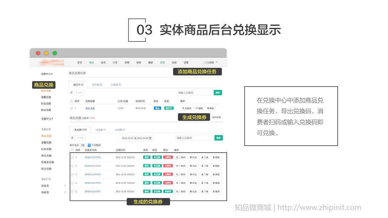Image resolution: width=388 pixels, height=218 pixels.
Task: Click the 请输入关键词 search input field
Action: [195, 93]
